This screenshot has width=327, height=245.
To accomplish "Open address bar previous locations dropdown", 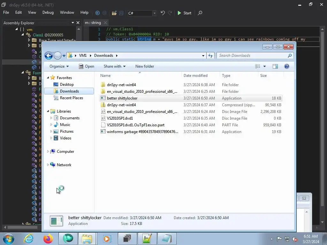I will [x=203, y=56].
